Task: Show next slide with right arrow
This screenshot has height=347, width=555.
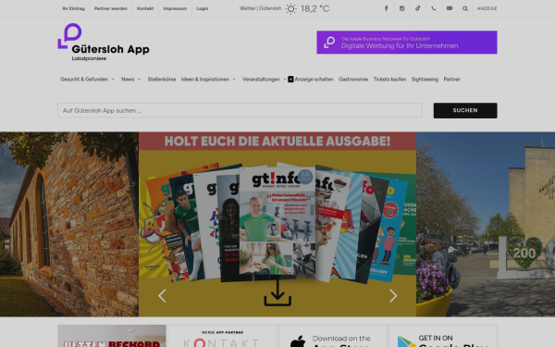Action: (393, 296)
